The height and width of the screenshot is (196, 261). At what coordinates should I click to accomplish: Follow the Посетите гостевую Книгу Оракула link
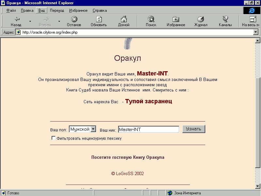click(128, 157)
